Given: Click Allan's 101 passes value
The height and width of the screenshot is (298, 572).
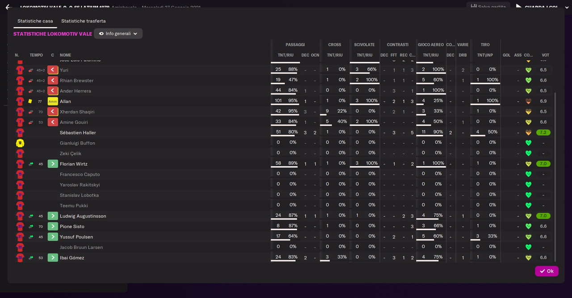Looking at the screenshot, I should click(x=278, y=101).
